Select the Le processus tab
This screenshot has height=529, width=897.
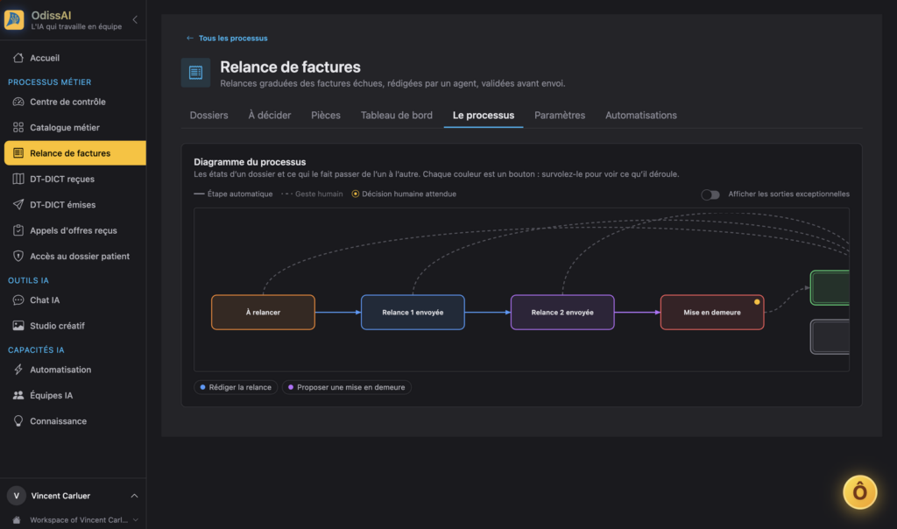[x=484, y=116]
